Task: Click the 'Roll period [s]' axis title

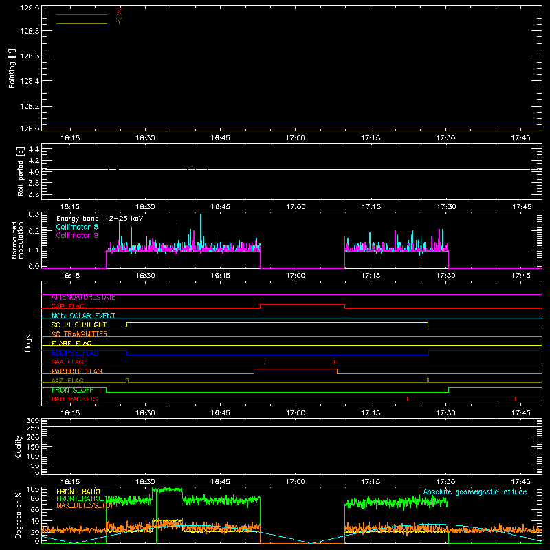Action: (x=21, y=171)
